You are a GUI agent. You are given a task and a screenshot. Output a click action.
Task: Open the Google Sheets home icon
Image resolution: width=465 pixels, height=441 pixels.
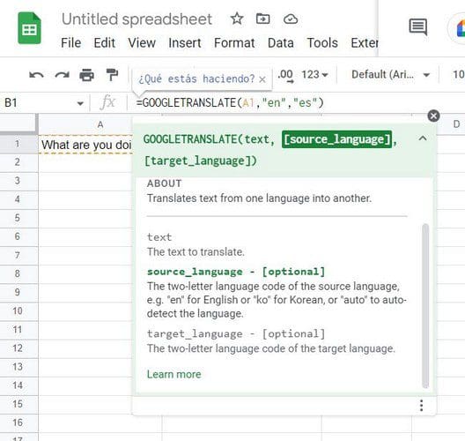(x=29, y=28)
